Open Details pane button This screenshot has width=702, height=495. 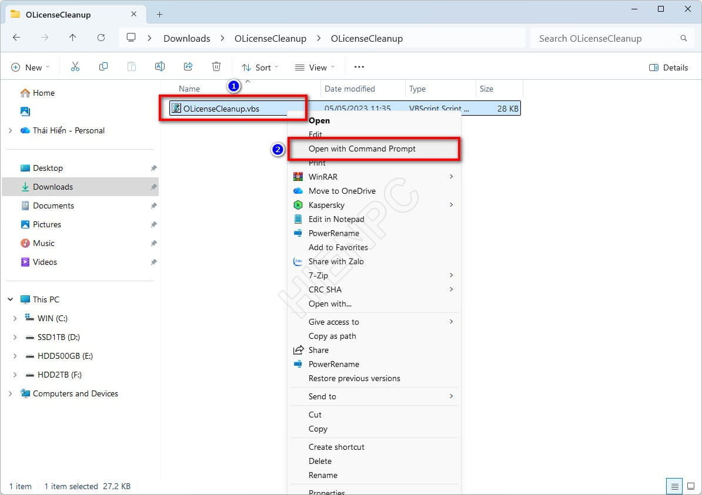pyautogui.click(x=668, y=68)
